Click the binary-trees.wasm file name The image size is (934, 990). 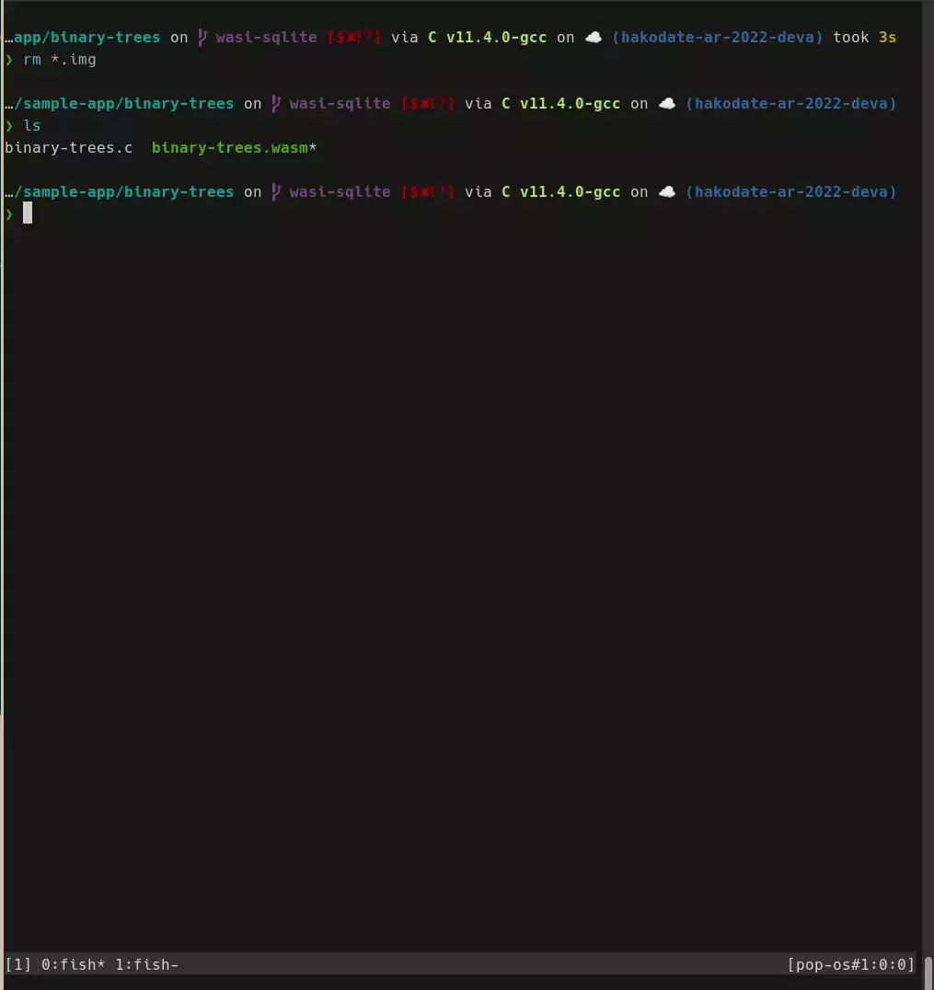(x=230, y=148)
